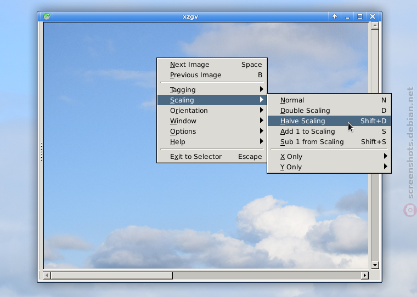Click Halve Scaling menu entry

[329, 121]
